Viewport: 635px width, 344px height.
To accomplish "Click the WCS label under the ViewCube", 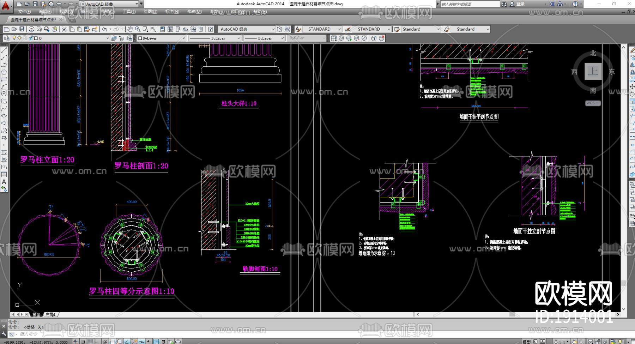I will pyautogui.click(x=591, y=103).
